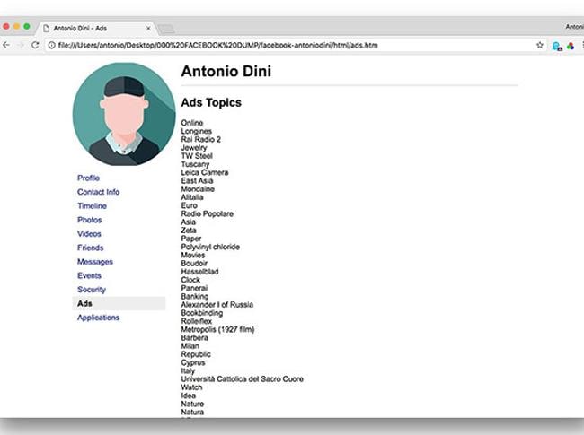Go to the Contact Info page

click(x=98, y=192)
